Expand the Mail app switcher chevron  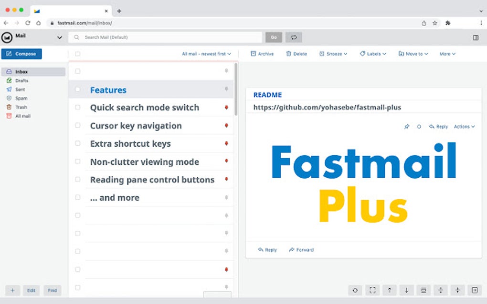tap(59, 38)
